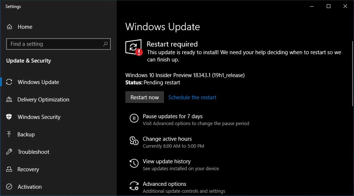Screen dimensions: 354x196
Task: Click the active hours clock icon
Action: 134,140
